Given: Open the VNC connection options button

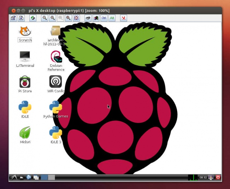Looking at the screenshot, I should click(x=13, y=18).
